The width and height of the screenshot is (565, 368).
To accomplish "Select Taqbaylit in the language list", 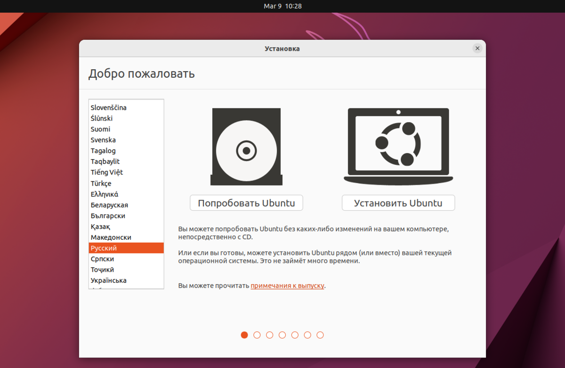I will [x=126, y=162].
